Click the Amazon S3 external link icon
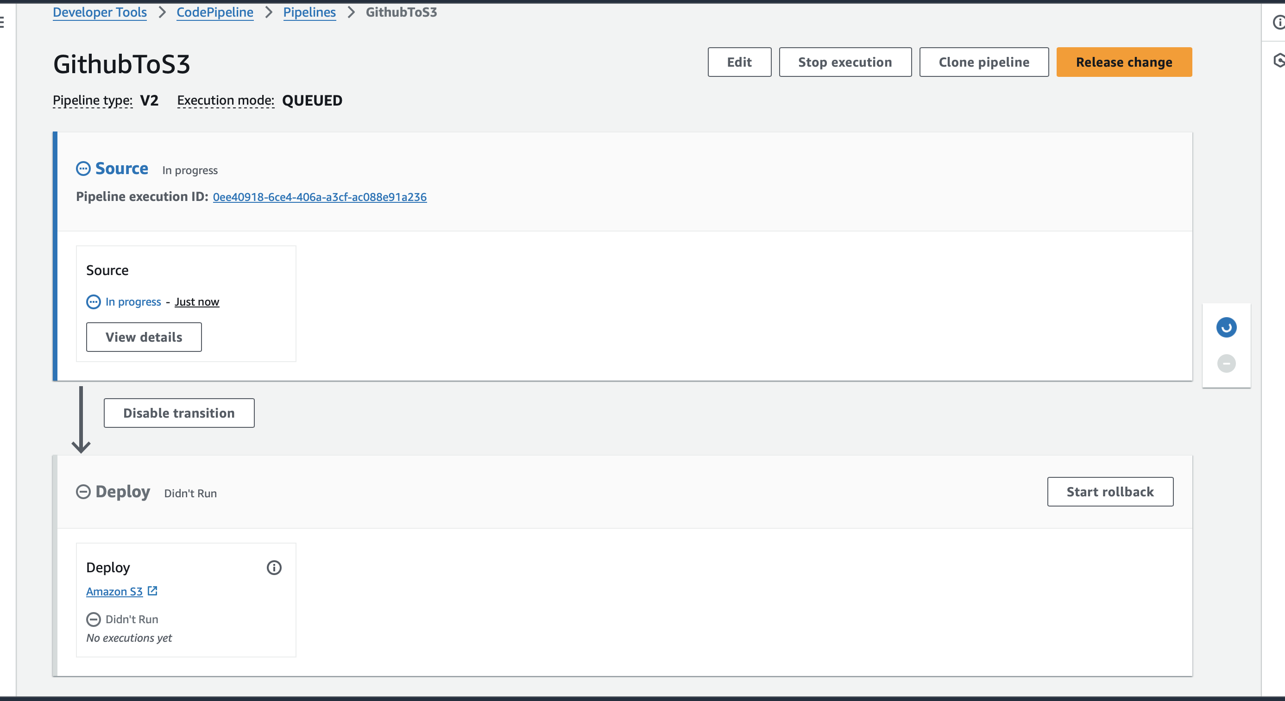The image size is (1285, 701). [x=153, y=591]
